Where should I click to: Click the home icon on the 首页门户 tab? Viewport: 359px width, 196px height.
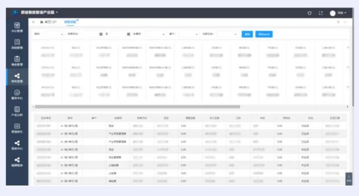42,22
